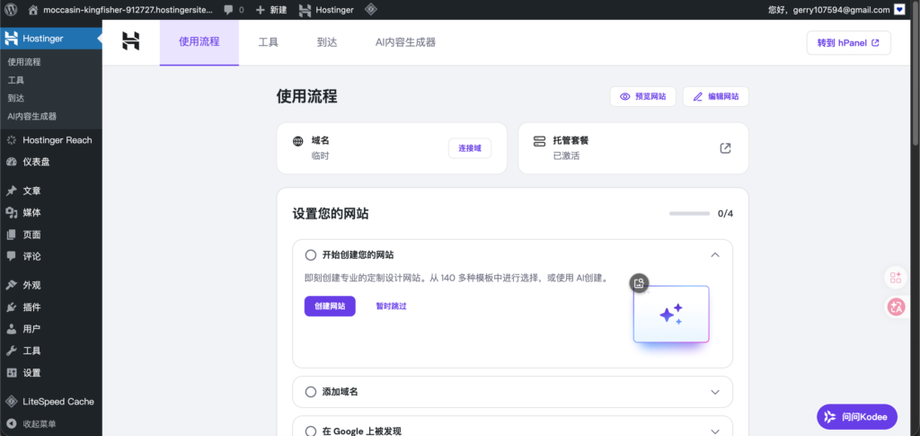Open 到达 in the sidebar submenu
Viewport: 920px width, 436px height.
pyautogui.click(x=16, y=98)
